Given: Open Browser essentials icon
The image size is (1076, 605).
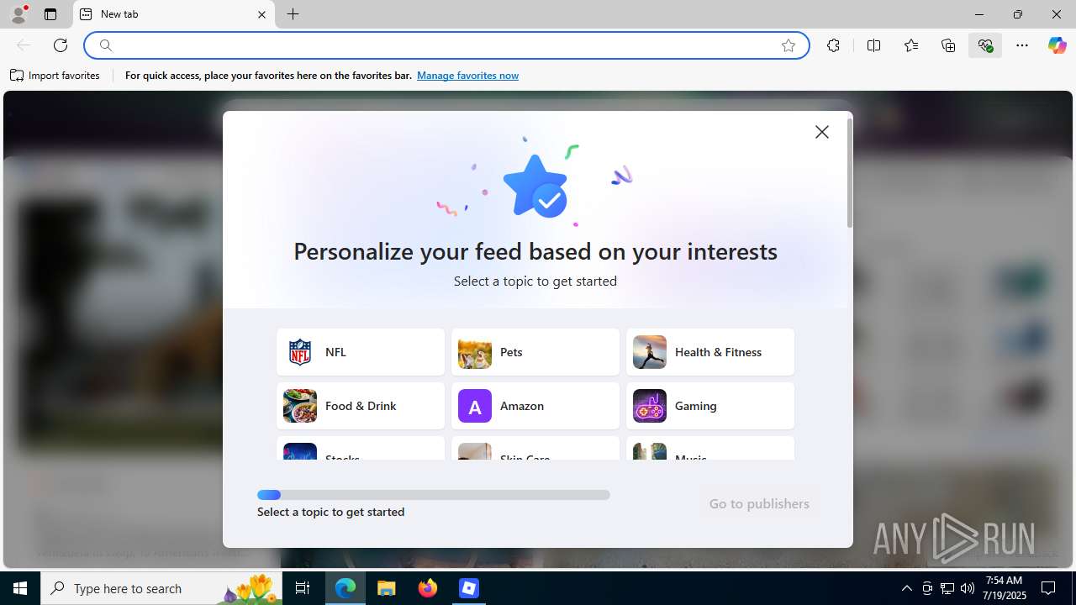Looking at the screenshot, I should tap(985, 45).
